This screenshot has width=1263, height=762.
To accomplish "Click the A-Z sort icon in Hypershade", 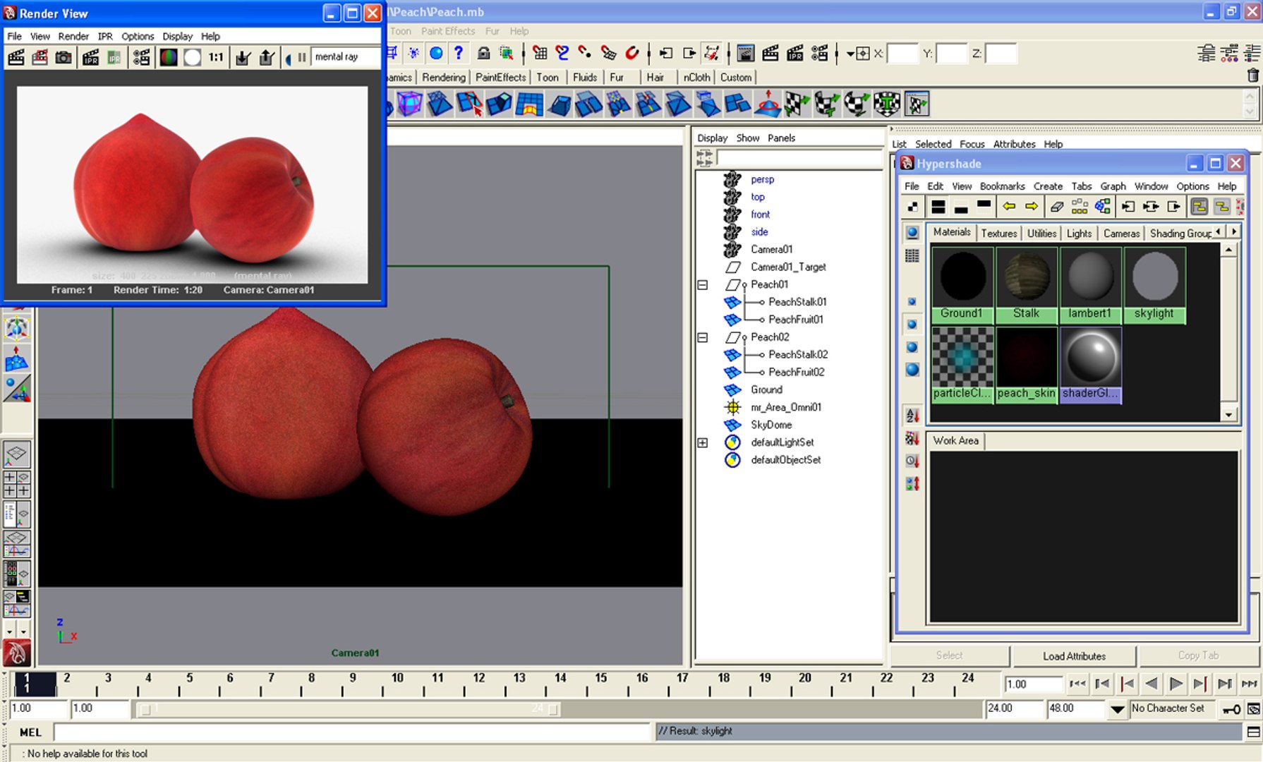I will pyautogui.click(x=912, y=416).
